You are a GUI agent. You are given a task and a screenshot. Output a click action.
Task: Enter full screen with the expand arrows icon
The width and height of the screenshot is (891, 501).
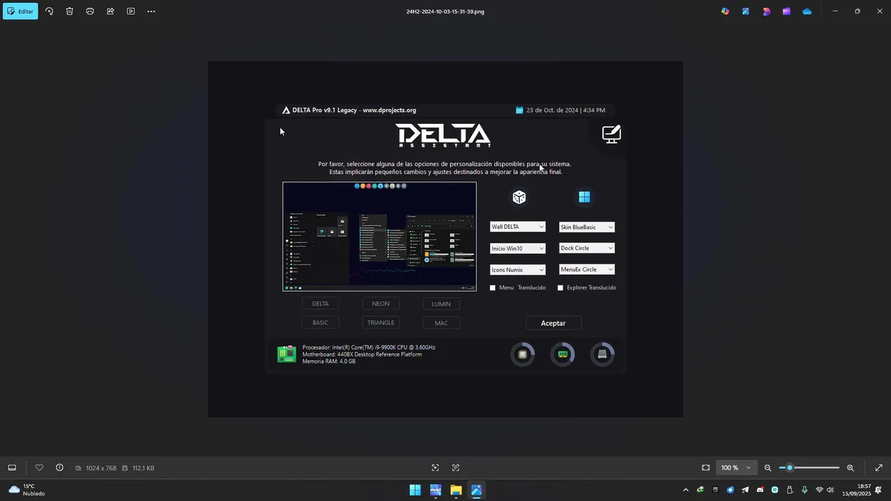(878, 468)
